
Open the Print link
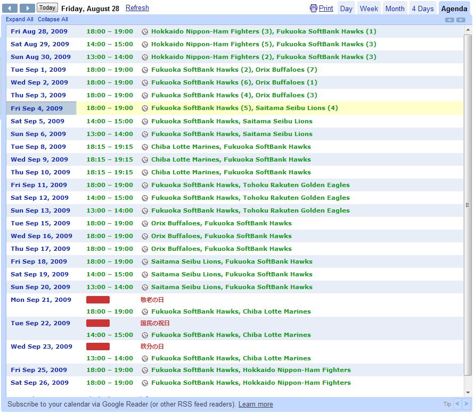[326, 8]
